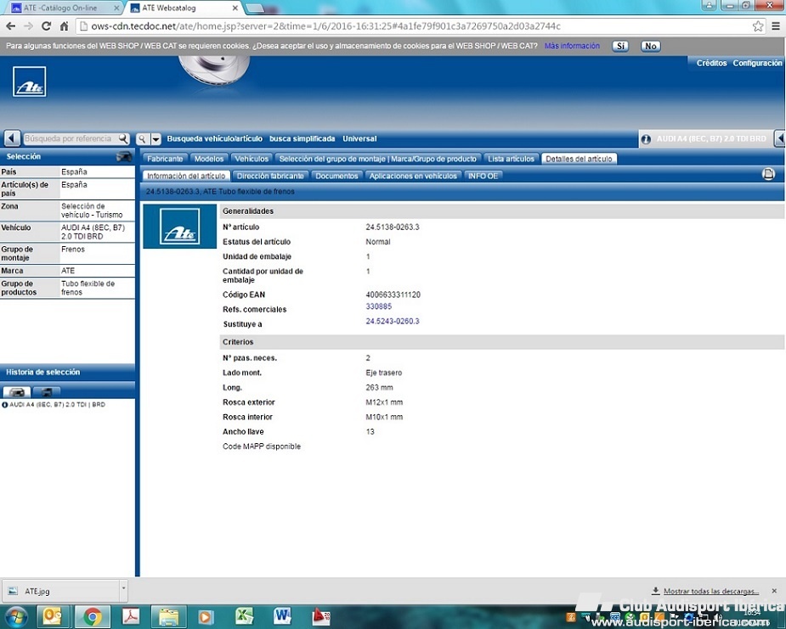
Task: Click the ATE article image thumbnail
Action: 179,227
